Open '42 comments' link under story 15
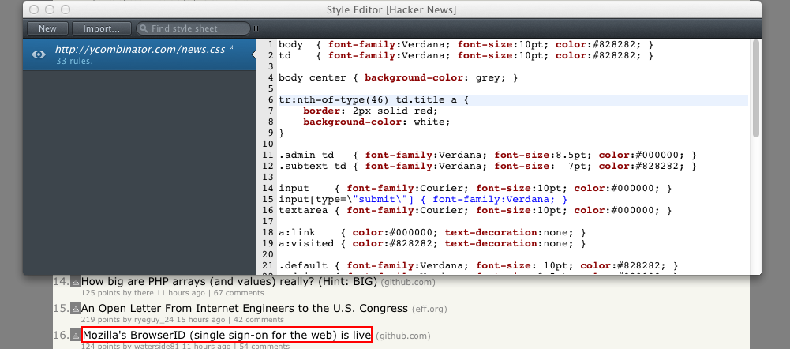The image size is (790, 349). tap(258, 320)
